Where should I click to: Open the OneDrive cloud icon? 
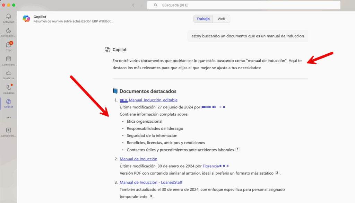9,74
